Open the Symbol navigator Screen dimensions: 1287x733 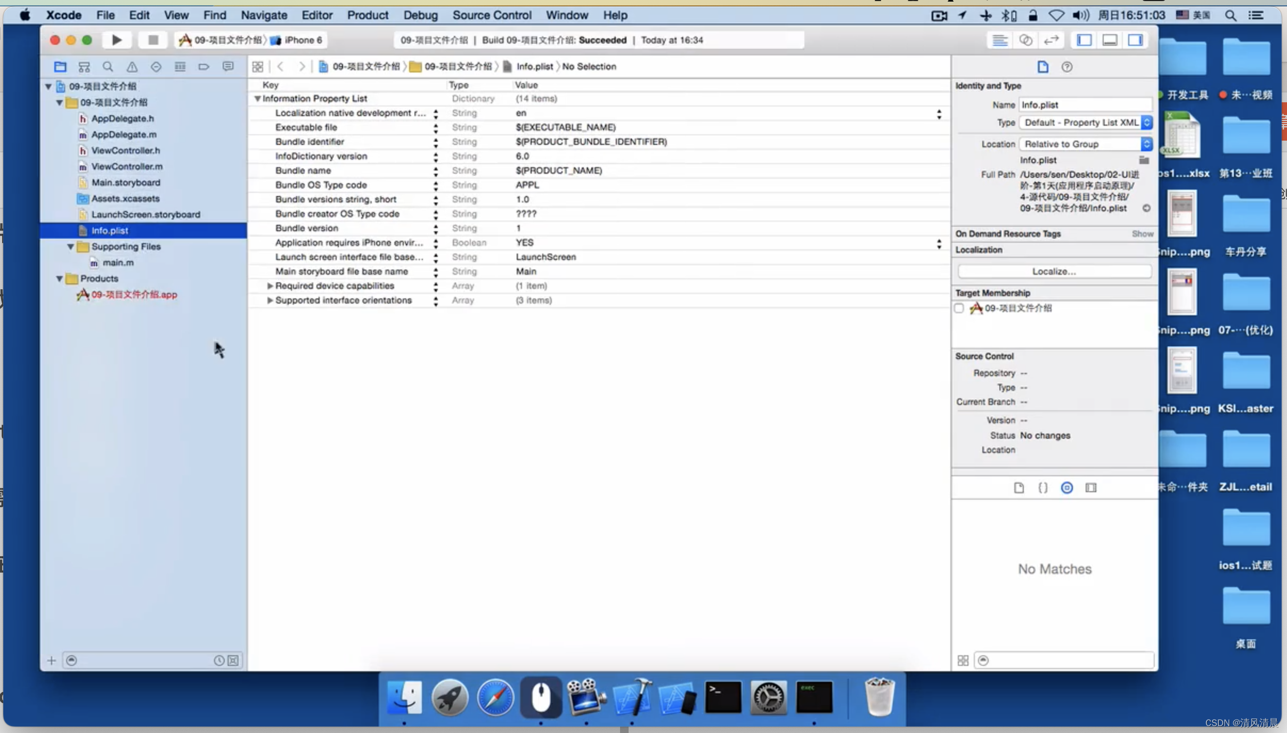click(84, 67)
